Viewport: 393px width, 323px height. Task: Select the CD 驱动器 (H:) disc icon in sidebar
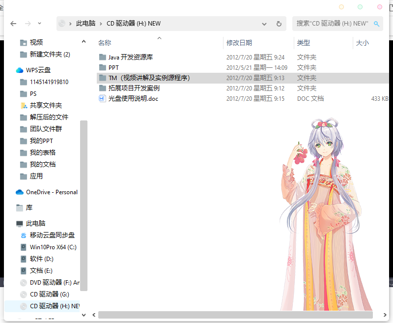(x=23, y=306)
